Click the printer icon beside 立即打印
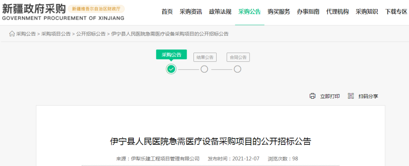This screenshot has width=409, height=166. 312,96
